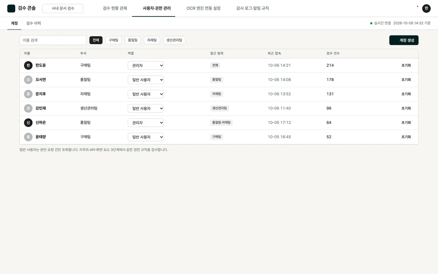438x274 pixels.
Task: Reset 한도윤's account with 초기화
Action: coord(406,65)
